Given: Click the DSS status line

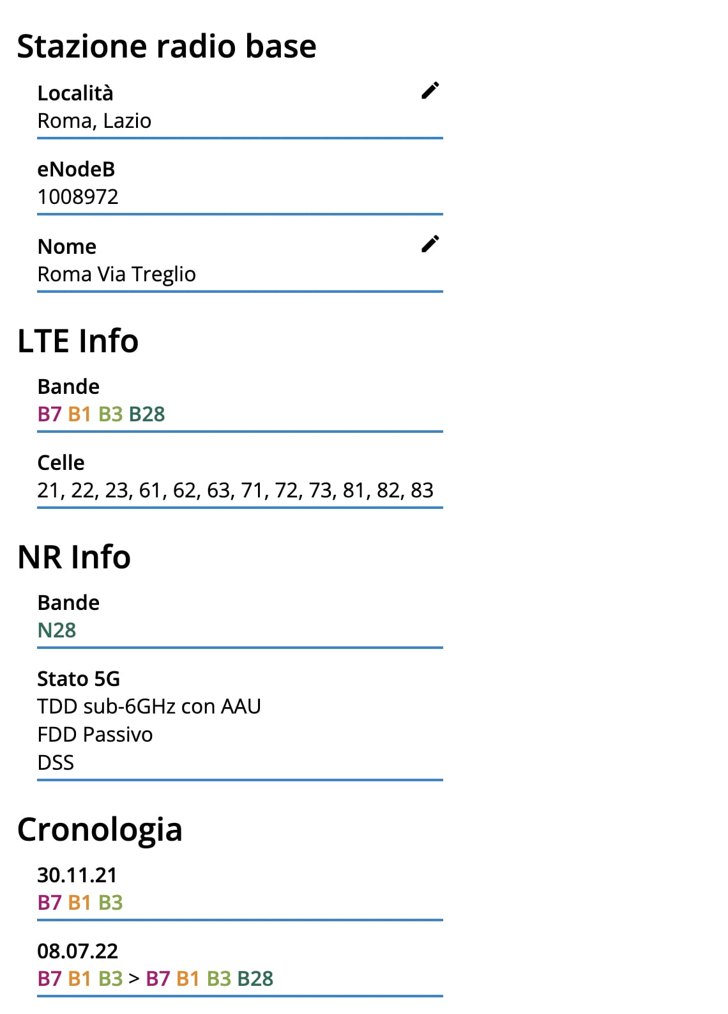Looking at the screenshot, I should [x=56, y=763].
